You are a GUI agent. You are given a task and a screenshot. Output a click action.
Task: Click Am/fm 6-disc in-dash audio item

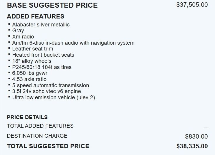point(73,43)
